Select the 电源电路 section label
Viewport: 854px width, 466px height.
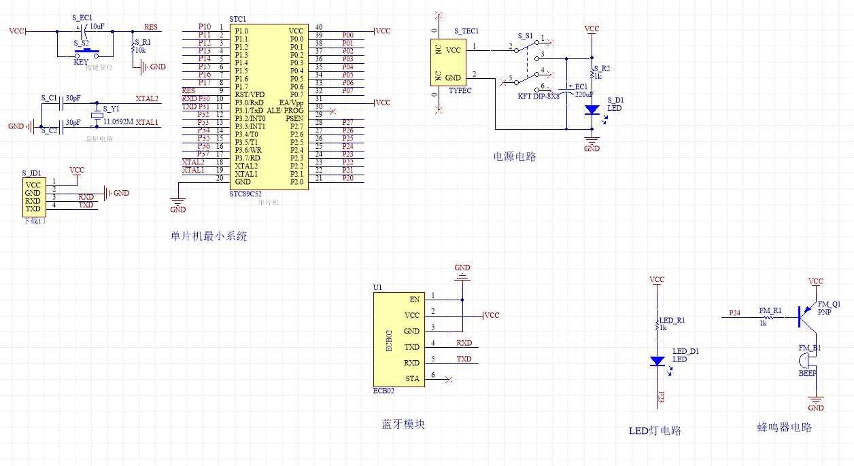[514, 157]
